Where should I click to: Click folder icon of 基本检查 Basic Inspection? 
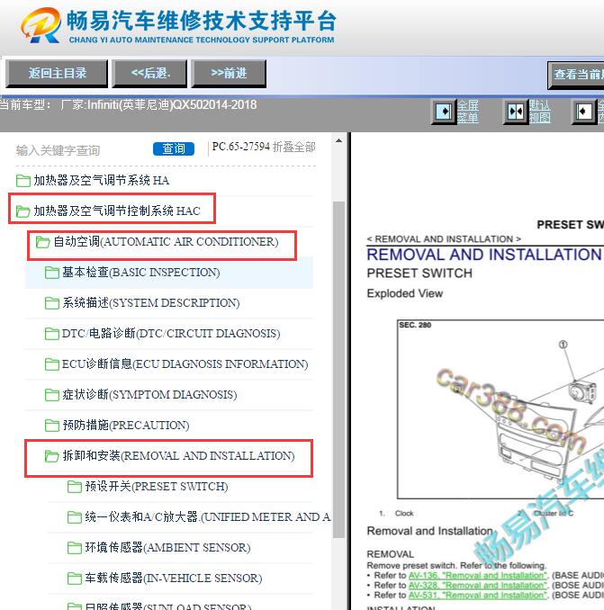point(52,273)
